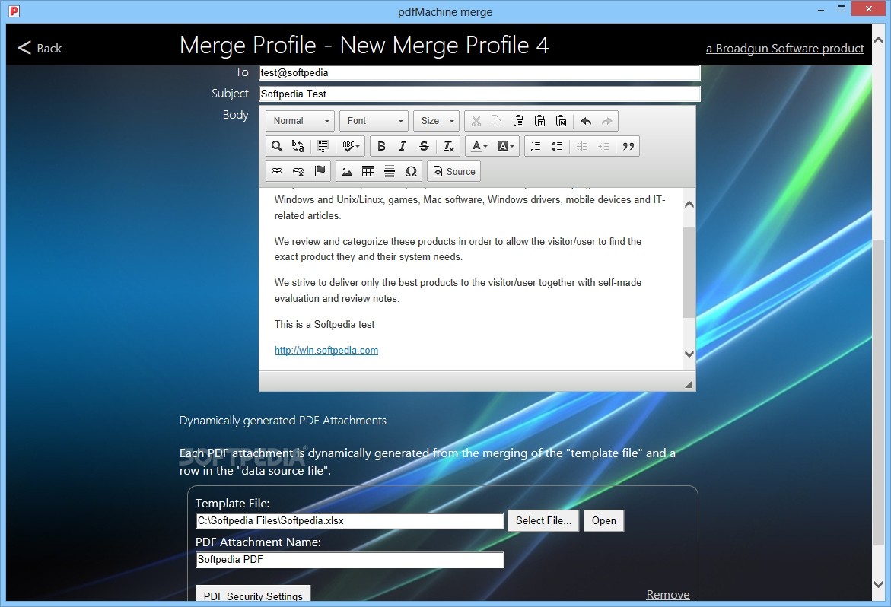Click the pdfMachine icon in title bar
This screenshot has height=607, width=891.
pyautogui.click(x=14, y=11)
